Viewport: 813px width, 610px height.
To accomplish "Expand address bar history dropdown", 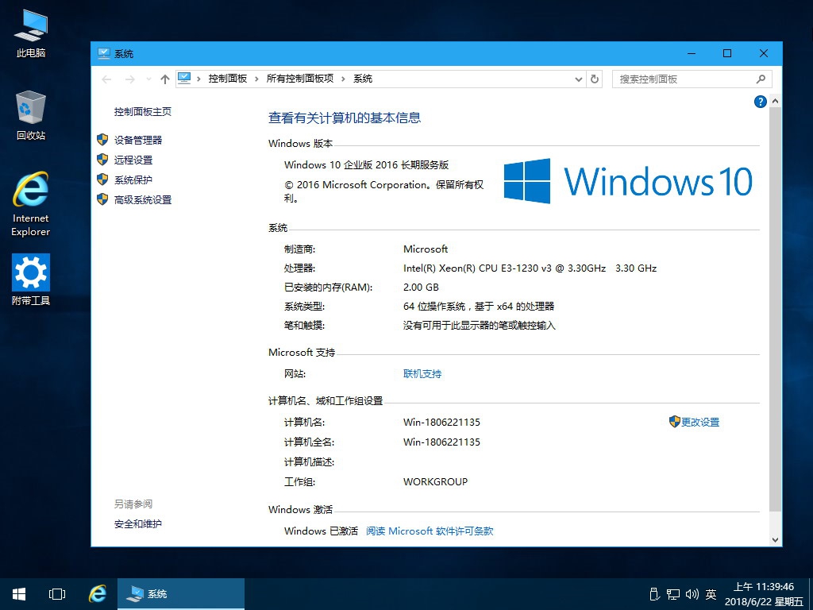I will coord(579,79).
